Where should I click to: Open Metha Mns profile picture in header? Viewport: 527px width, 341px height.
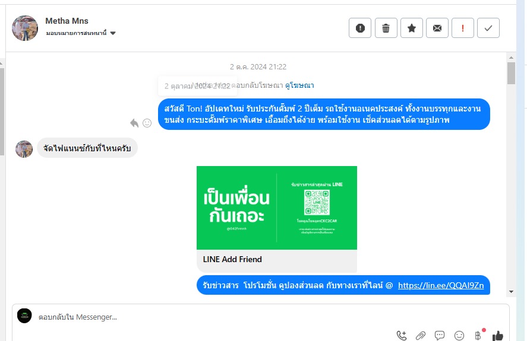coord(25,28)
